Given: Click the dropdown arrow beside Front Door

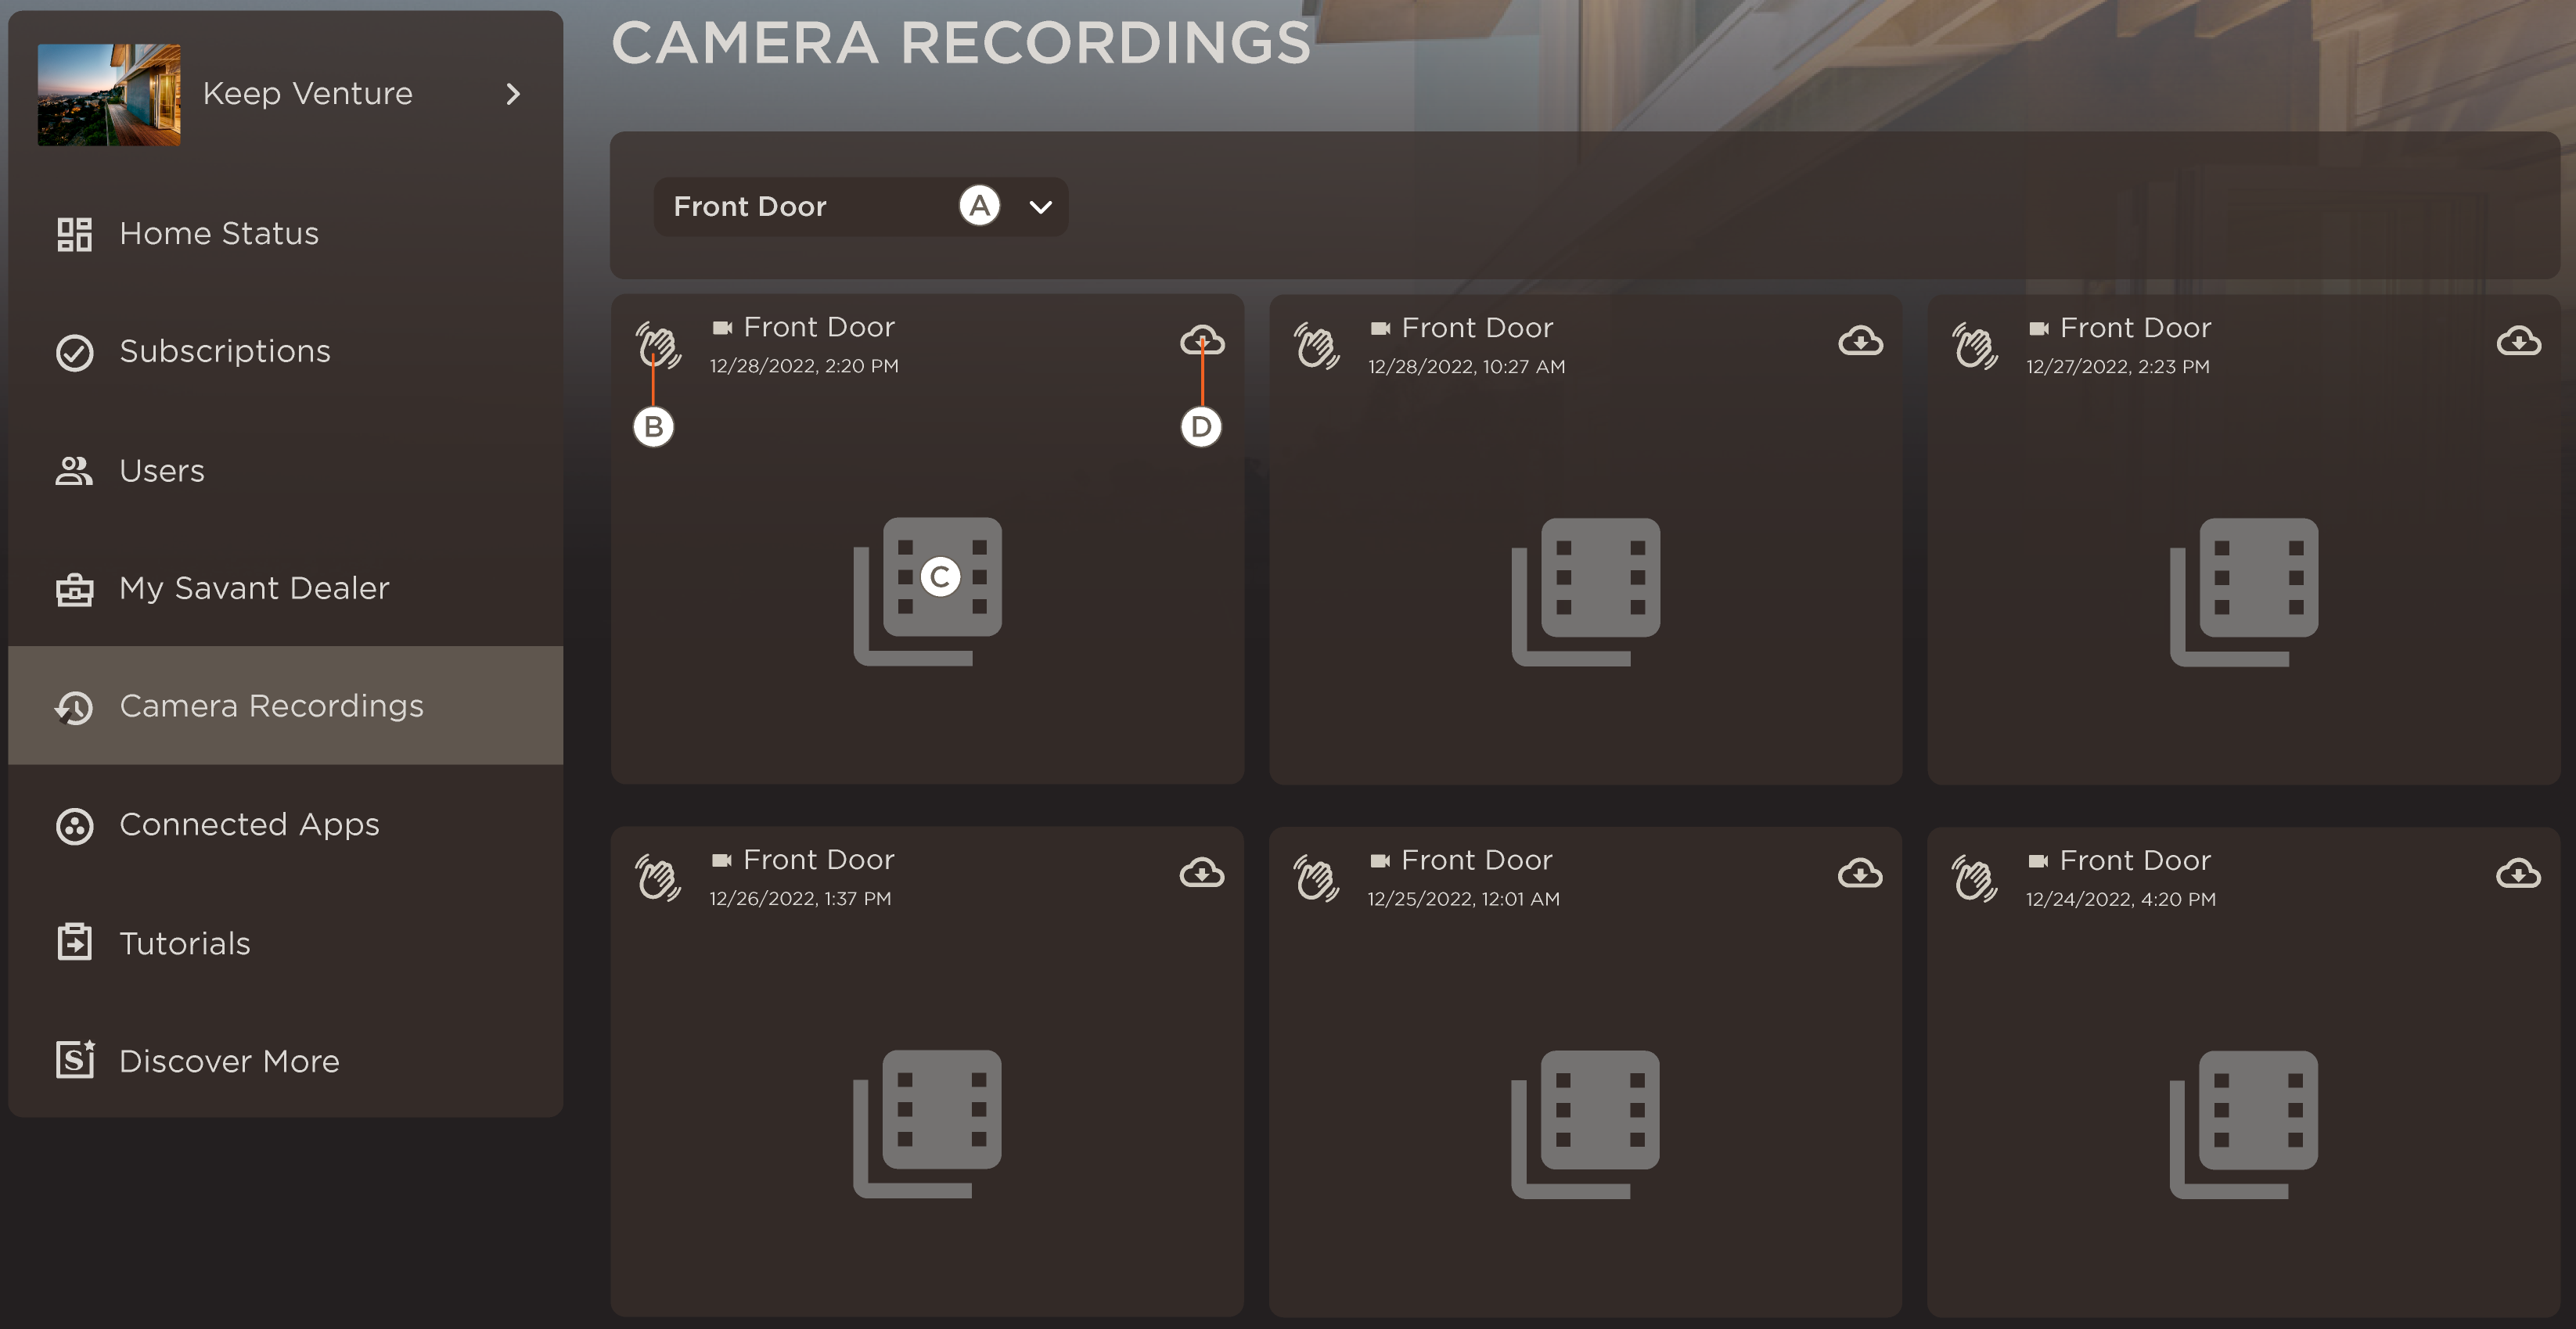Looking at the screenshot, I should coord(1041,207).
